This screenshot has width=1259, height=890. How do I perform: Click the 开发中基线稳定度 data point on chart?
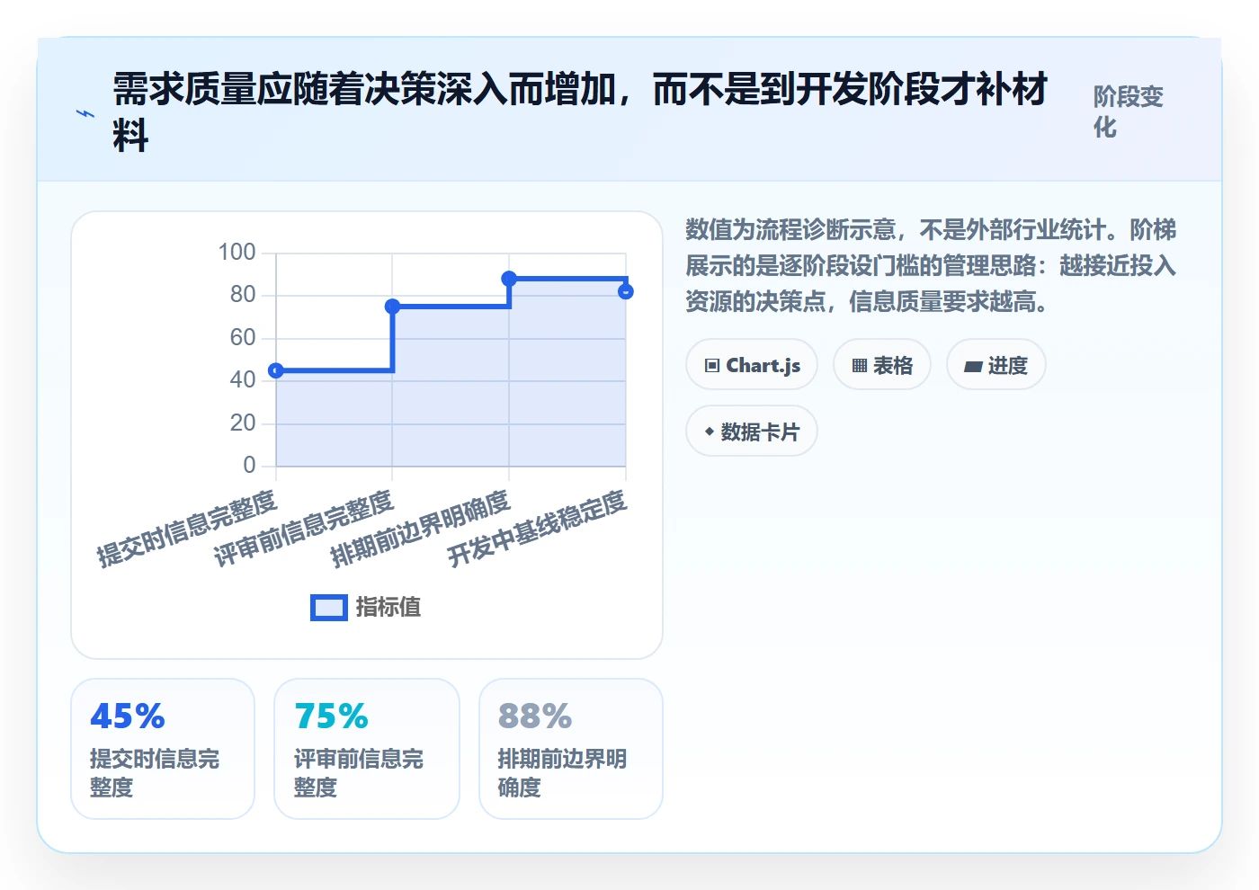point(626,291)
